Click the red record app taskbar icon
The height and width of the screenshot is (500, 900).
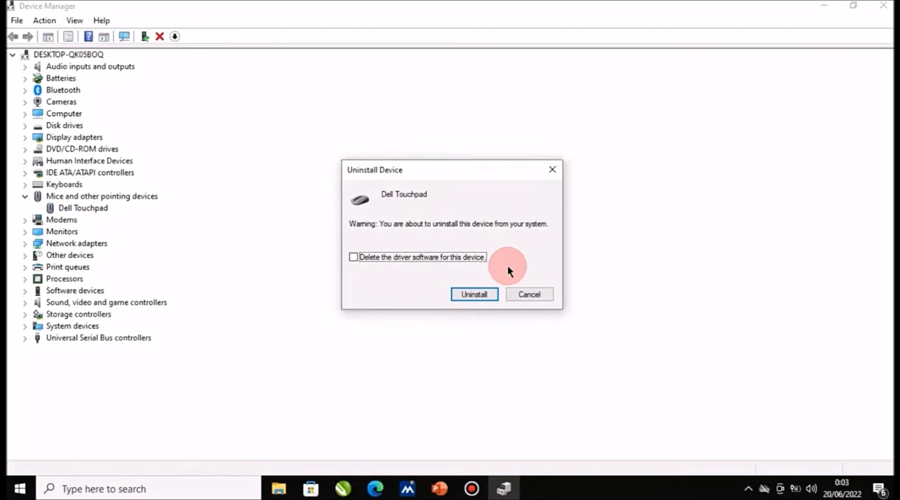[472, 489]
